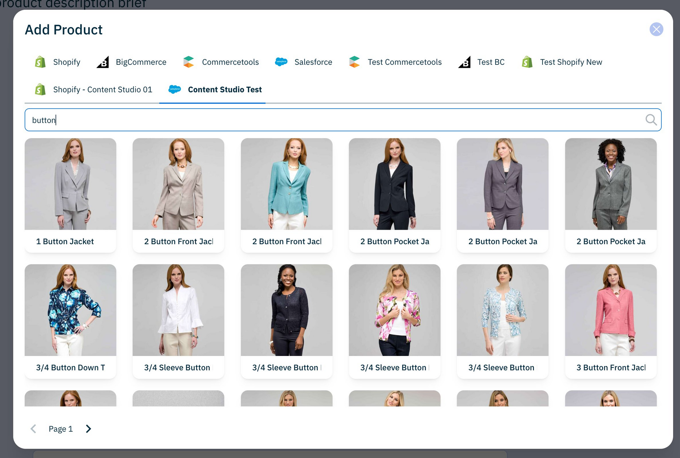Viewport: 680px width, 458px height.
Task: Select the Salesforce tab
Action: click(303, 62)
